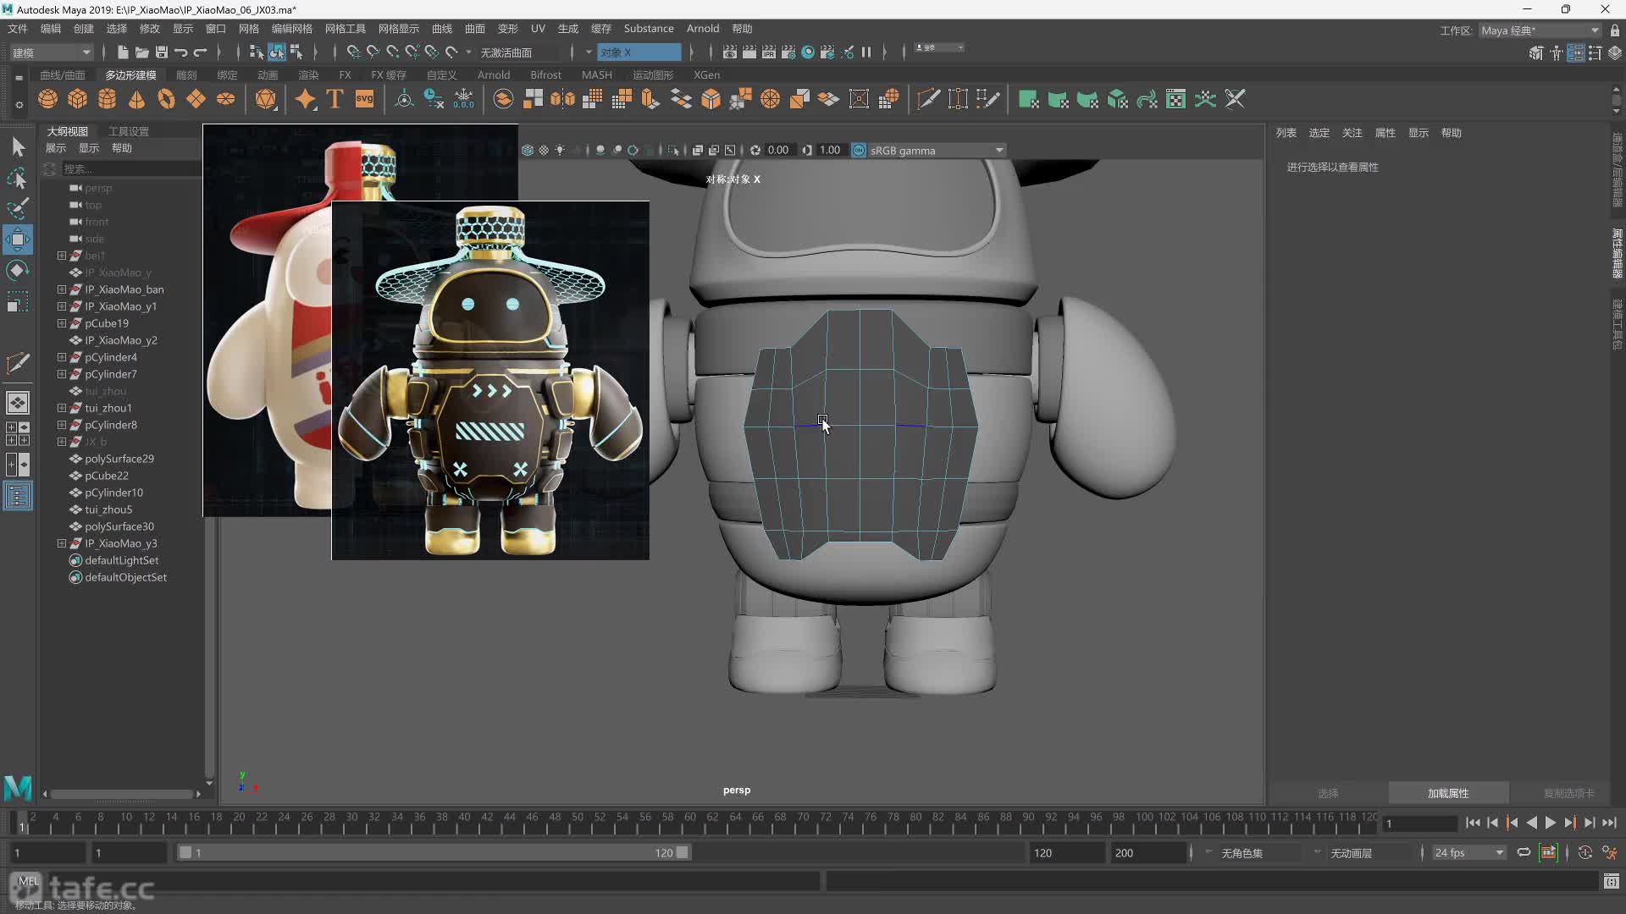The image size is (1626, 914).
Task: Open the UV menu
Action: 538,29
